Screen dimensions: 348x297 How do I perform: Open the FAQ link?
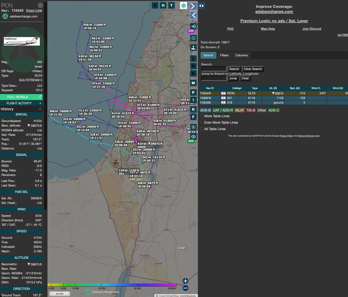pos(230,29)
